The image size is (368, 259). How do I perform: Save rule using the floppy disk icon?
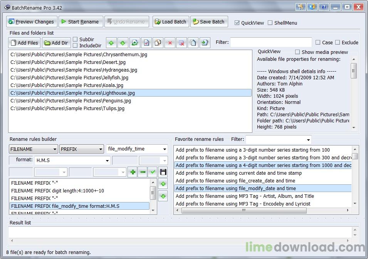[x=163, y=172]
